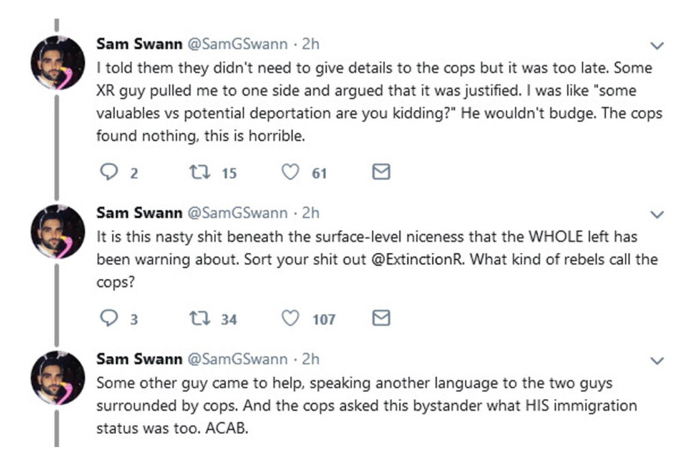Click the 2h timestamp on first tweet
The image size is (700, 466).
[310, 44]
